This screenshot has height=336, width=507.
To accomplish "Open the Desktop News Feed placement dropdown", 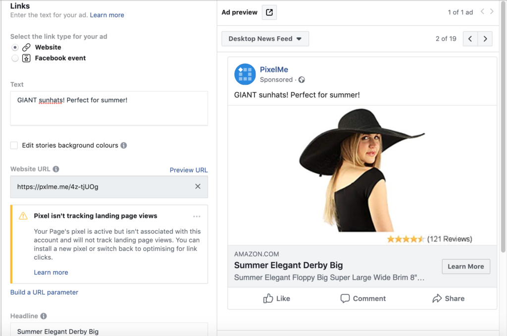I will (x=265, y=39).
